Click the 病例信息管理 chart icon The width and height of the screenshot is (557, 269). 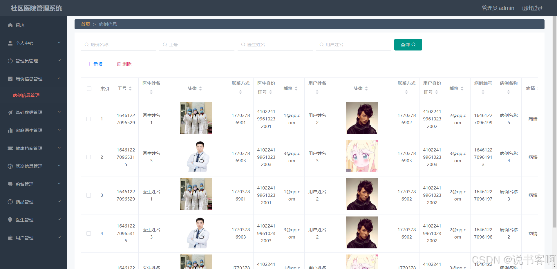coord(10,79)
